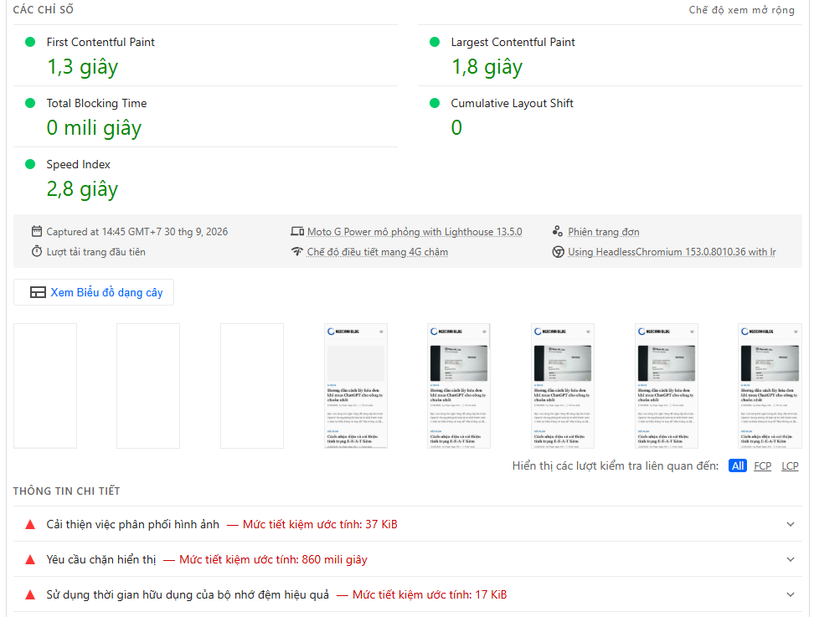The width and height of the screenshot is (814, 617).
Task: Click the First Contentful Paint label
Action: pos(100,42)
